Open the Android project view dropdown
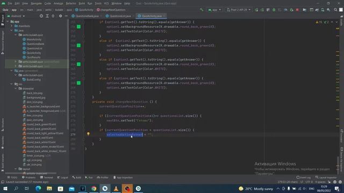The height and width of the screenshot is (193, 344). pos(16,16)
